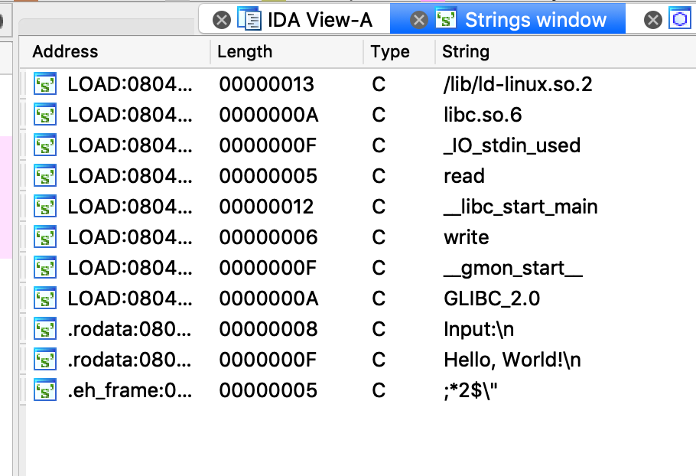Click string icon next to read entry
The image size is (696, 476).
point(45,176)
